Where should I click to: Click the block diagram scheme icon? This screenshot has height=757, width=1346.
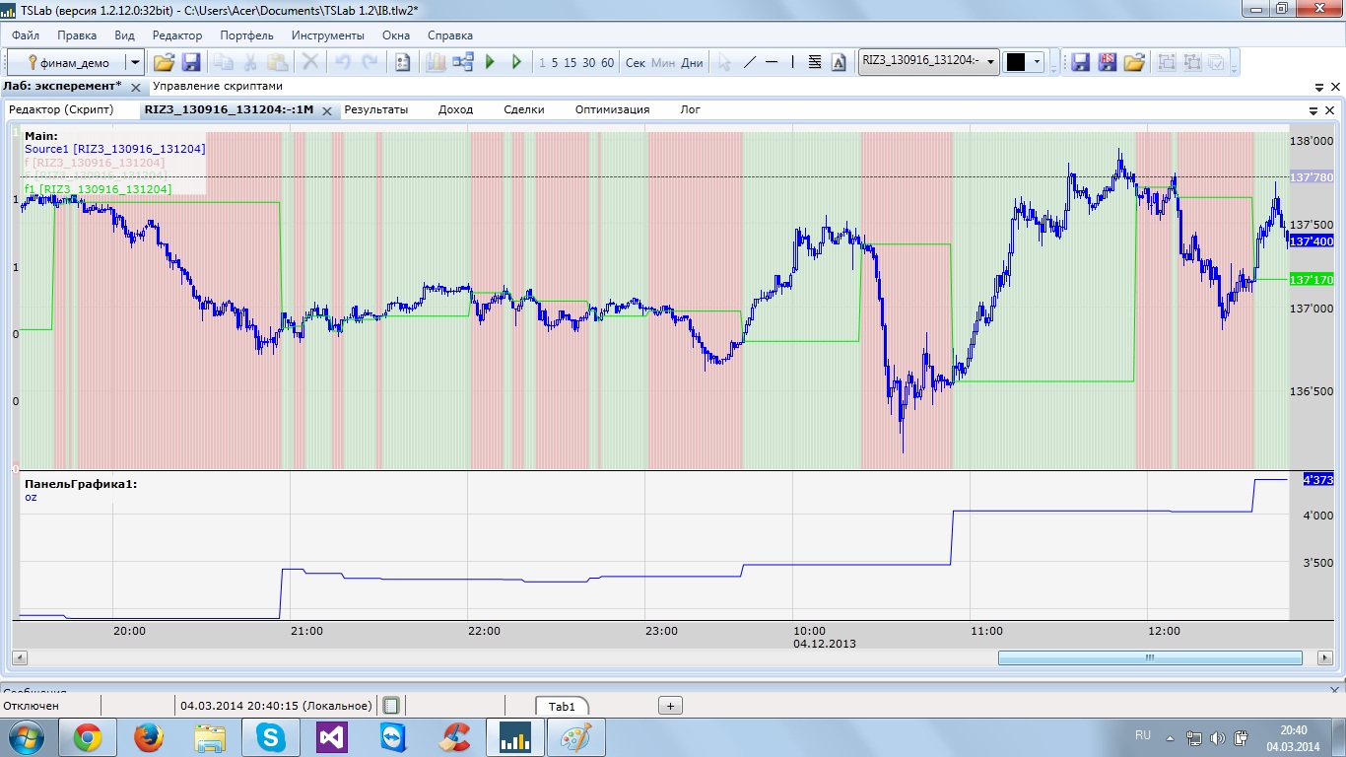click(463, 62)
